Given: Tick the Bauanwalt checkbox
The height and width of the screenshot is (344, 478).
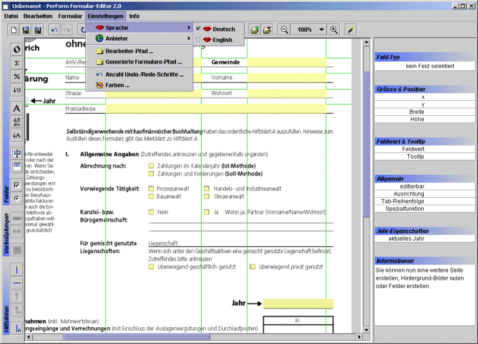Looking at the screenshot, I should click(x=151, y=197).
